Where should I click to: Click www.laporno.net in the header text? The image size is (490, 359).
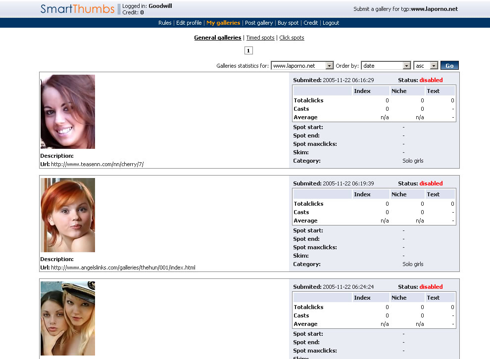tap(435, 9)
